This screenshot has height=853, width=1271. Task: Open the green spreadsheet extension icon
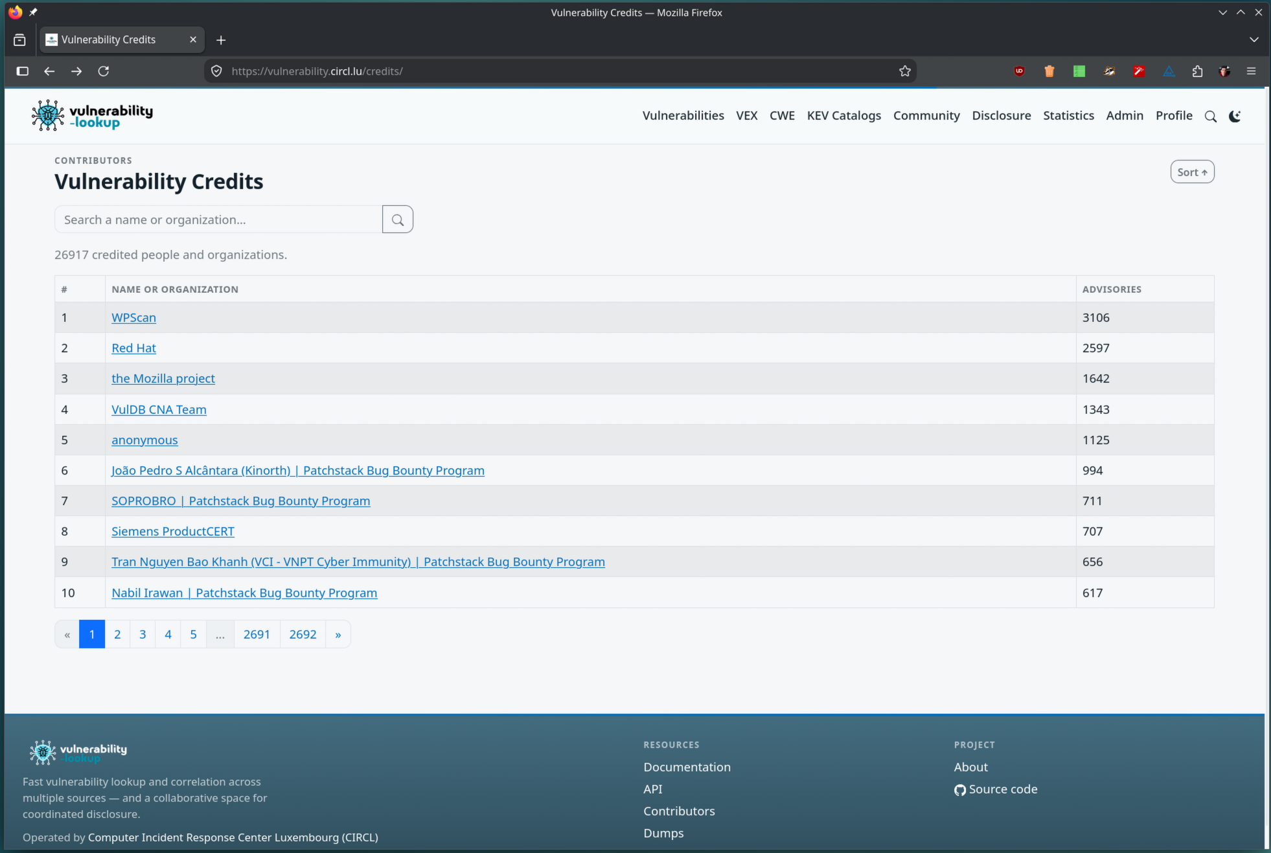(1079, 71)
